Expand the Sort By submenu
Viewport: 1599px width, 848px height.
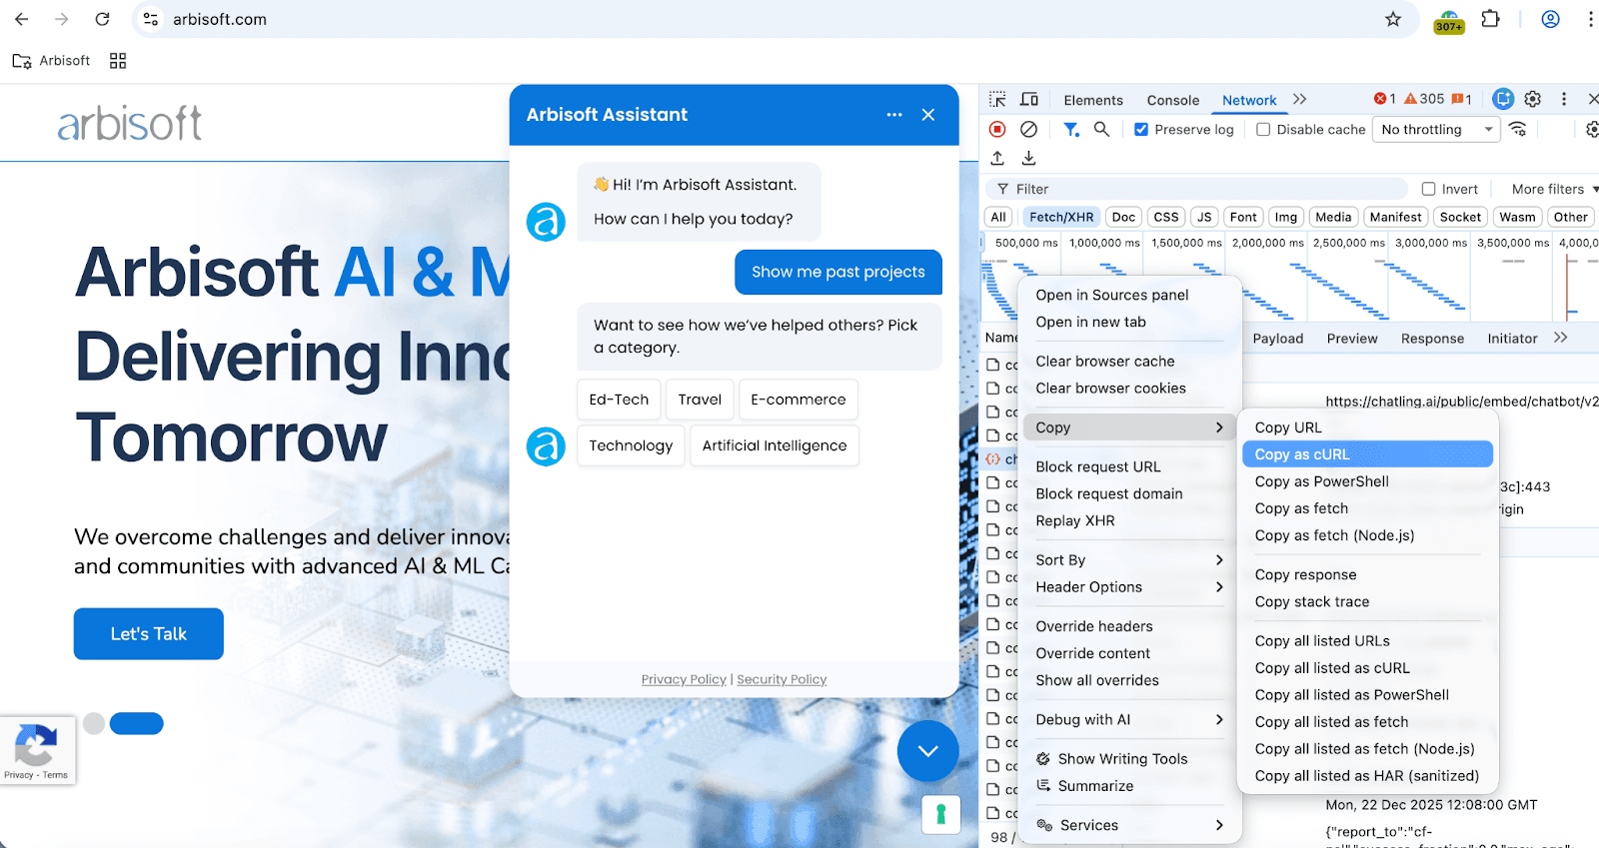pyautogui.click(x=1128, y=560)
